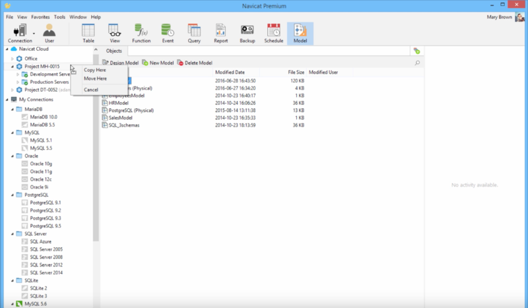Viewport: 528px width, 308px height.
Task: Select the SQL Server 2014 connection
Action: pyautogui.click(x=46, y=272)
